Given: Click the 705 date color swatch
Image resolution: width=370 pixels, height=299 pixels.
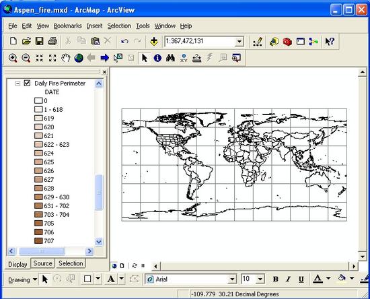Looking at the screenshot, I should 38,224.
